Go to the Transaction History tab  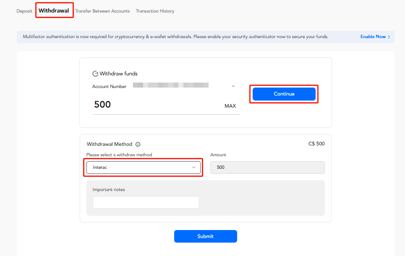point(155,11)
